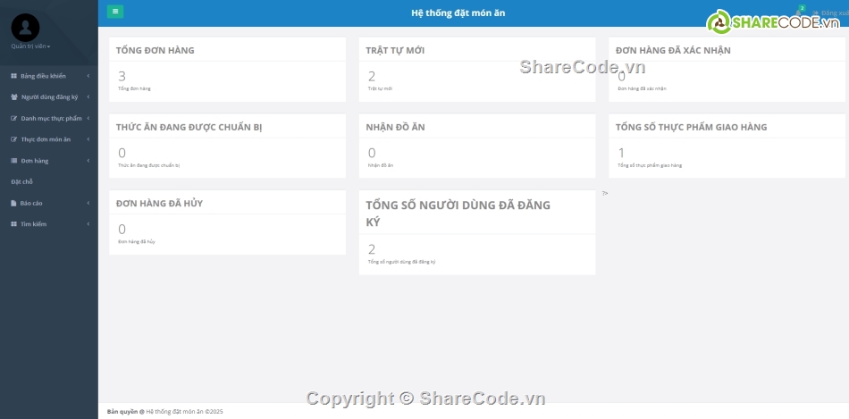This screenshot has height=419, width=849.
Task: Click the Thực đơn món ăn edit icon
Action: pyautogui.click(x=13, y=139)
